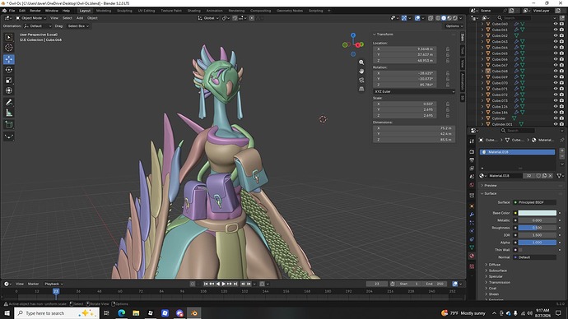
Task: Jump to the animation end frame
Action: coord(235,284)
